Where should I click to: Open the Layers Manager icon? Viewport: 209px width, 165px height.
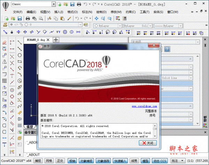coord(5,25)
